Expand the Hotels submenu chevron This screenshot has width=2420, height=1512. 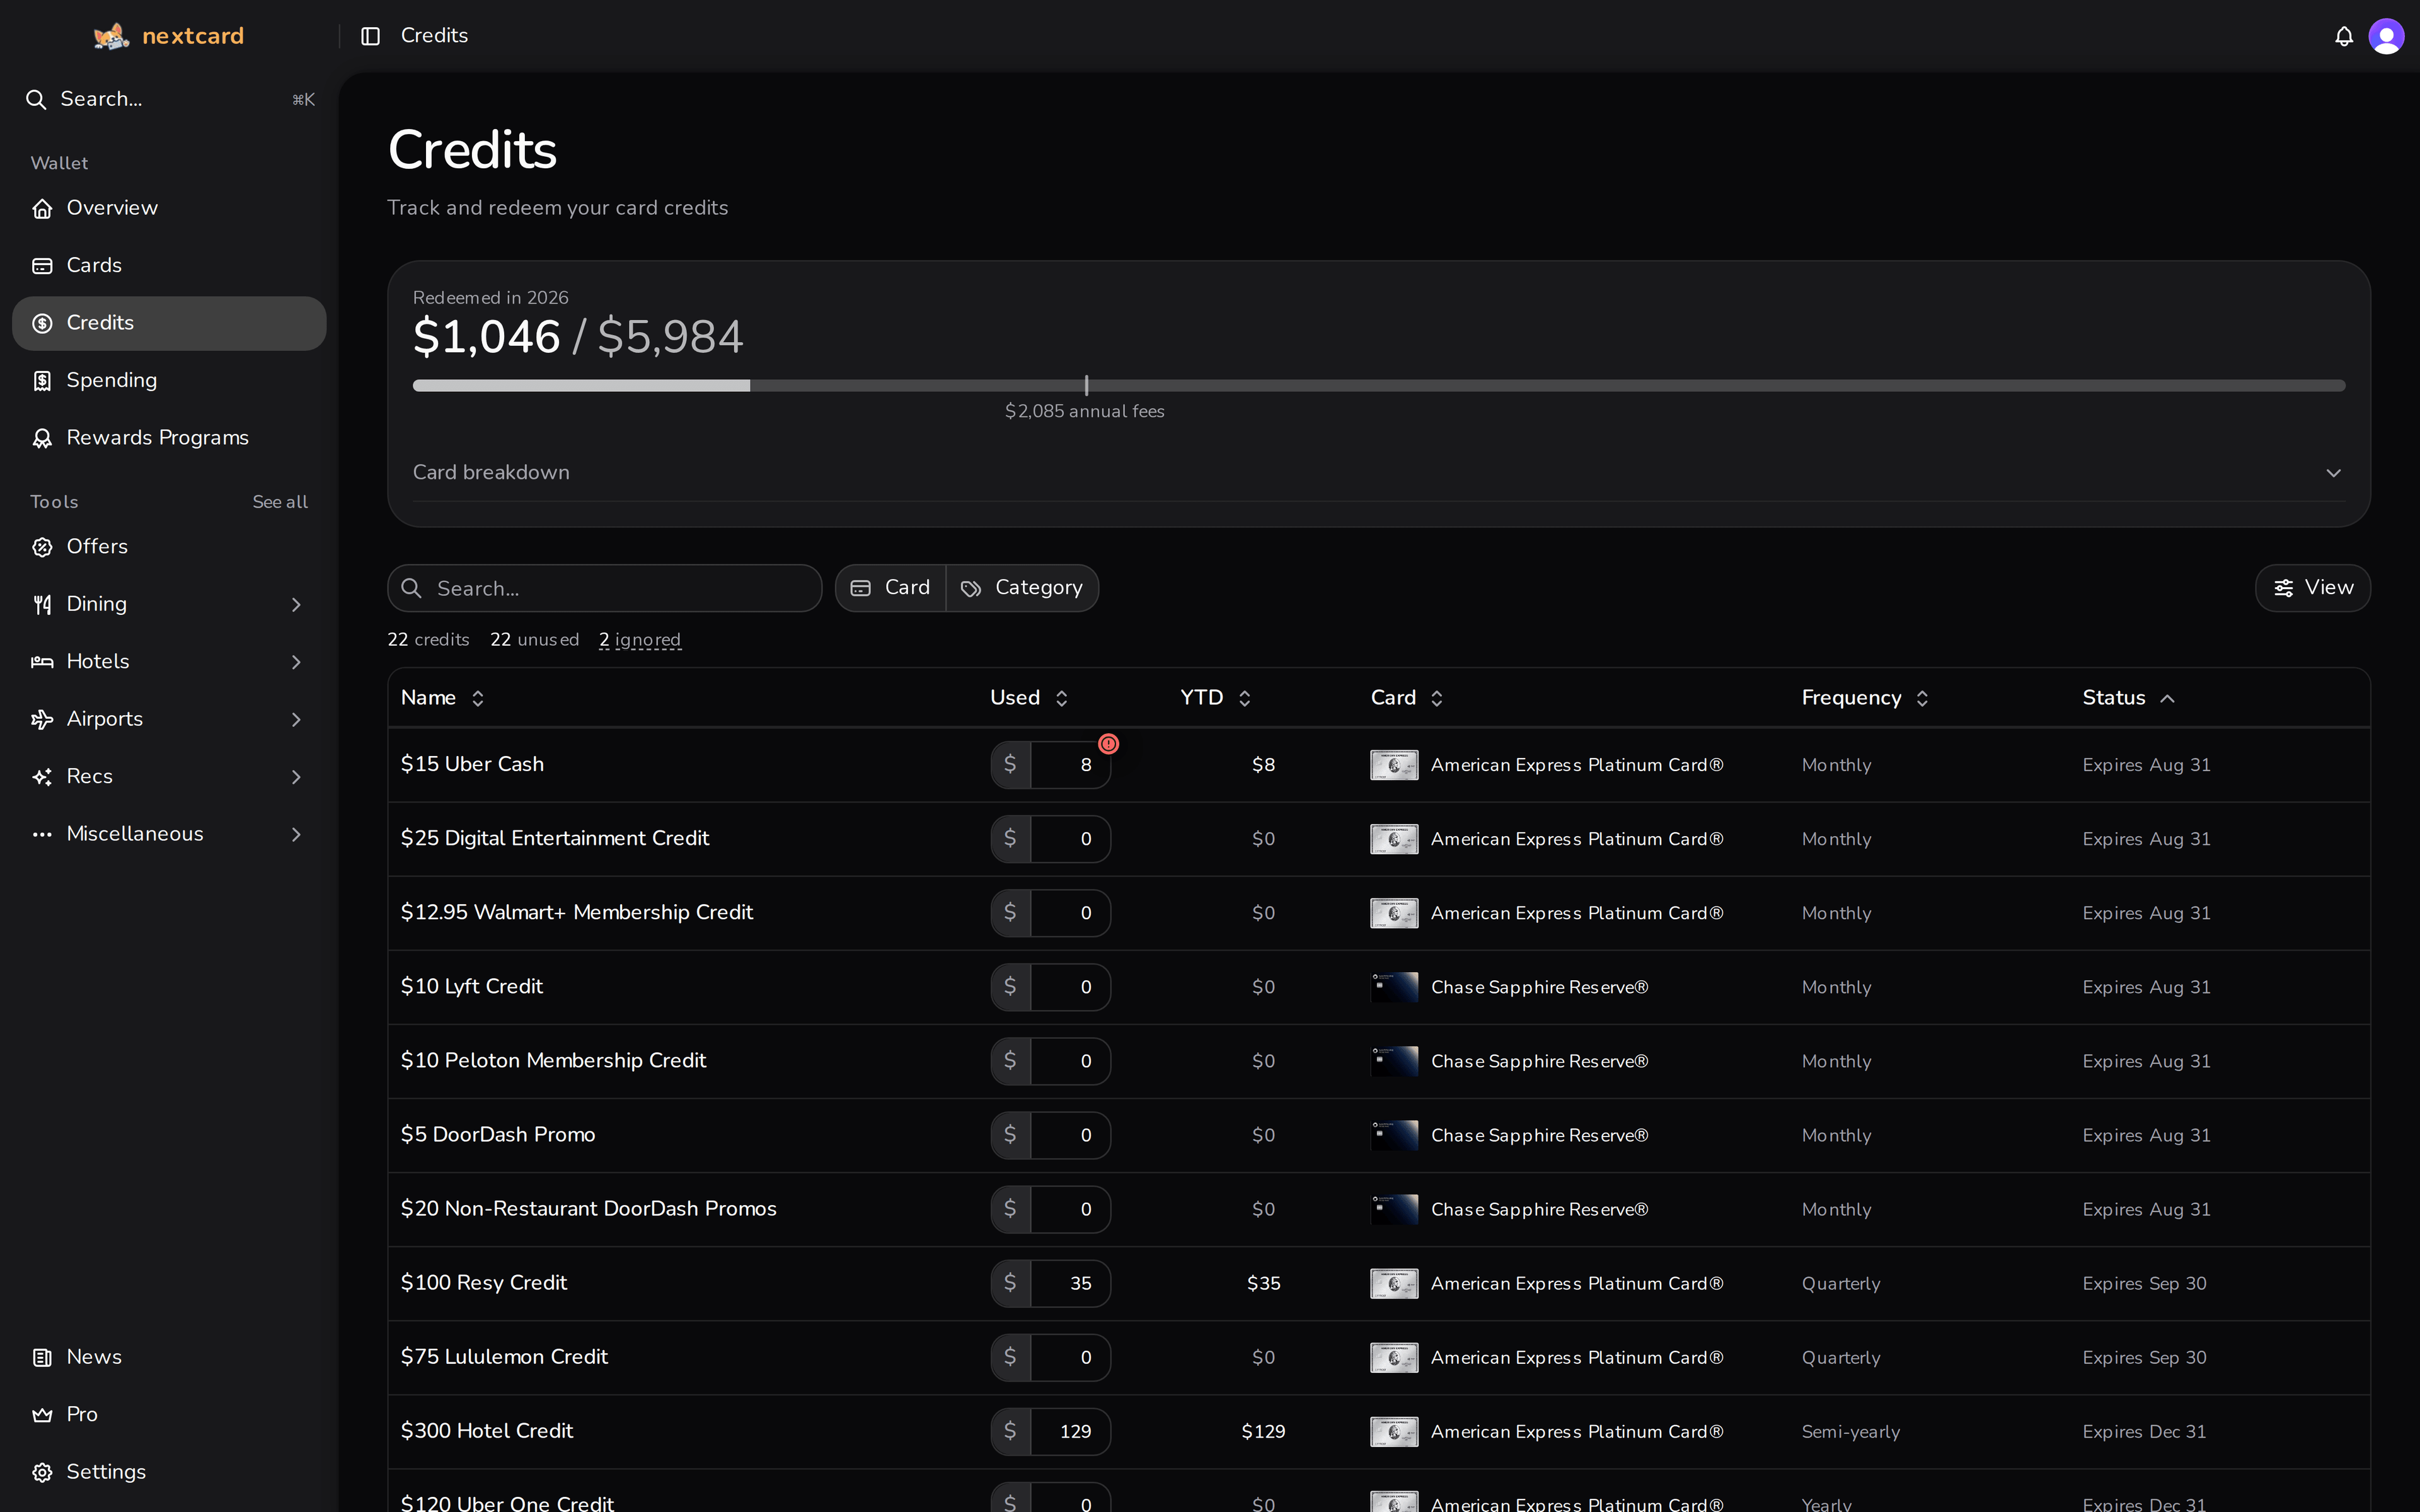(x=296, y=662)
